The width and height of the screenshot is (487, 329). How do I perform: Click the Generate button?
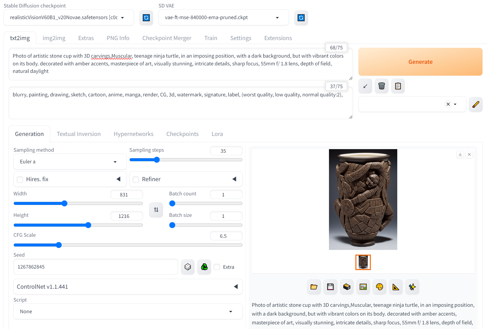[420, 62]
